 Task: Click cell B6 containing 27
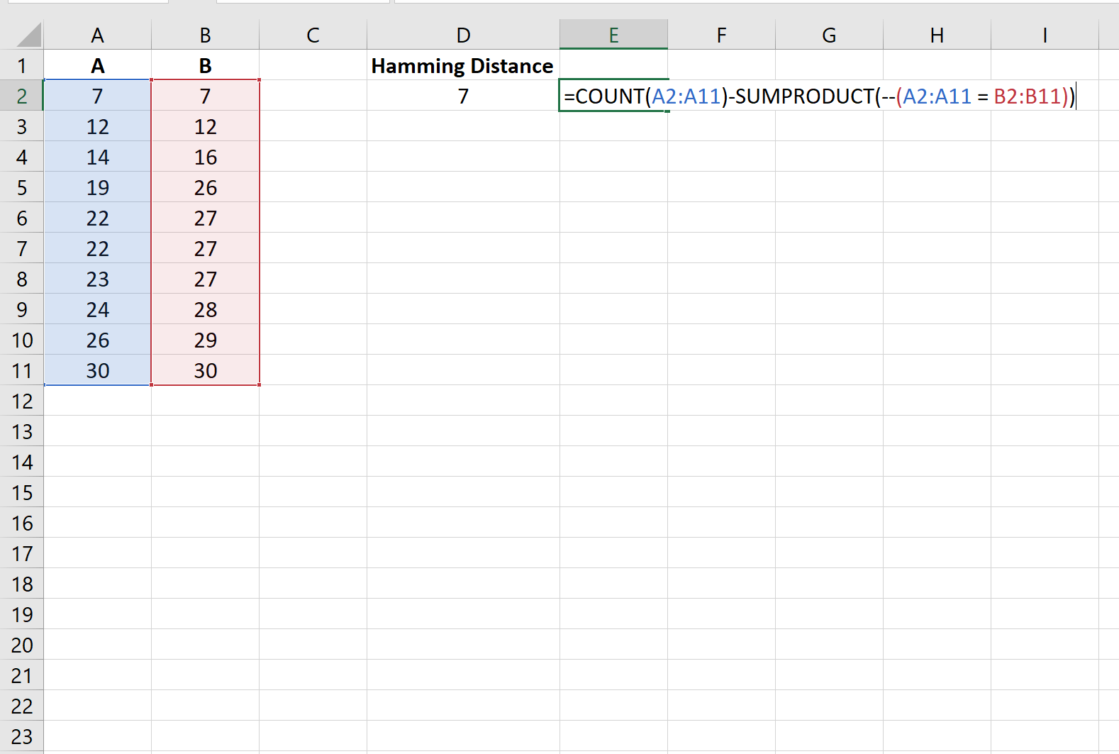pyautogui.click(x=206, y=218)
